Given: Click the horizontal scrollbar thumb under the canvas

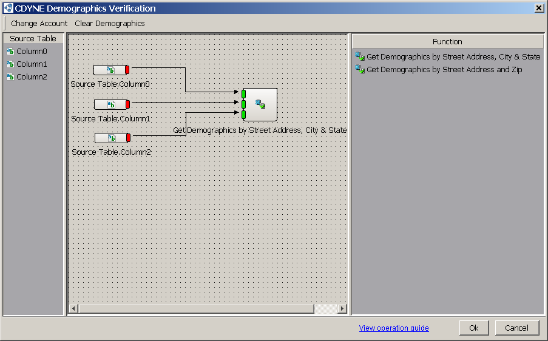Looking at the screenshot, I should [x=196, y=308].
